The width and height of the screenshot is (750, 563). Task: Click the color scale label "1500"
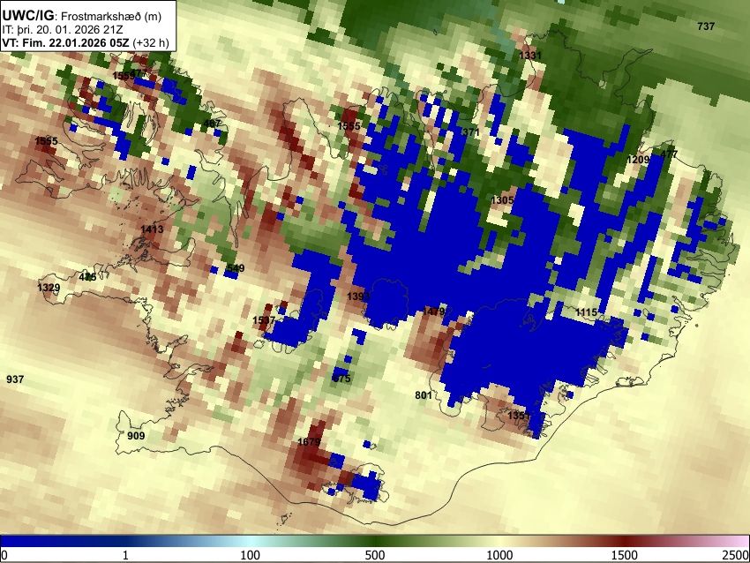click(x=624, y=555)
